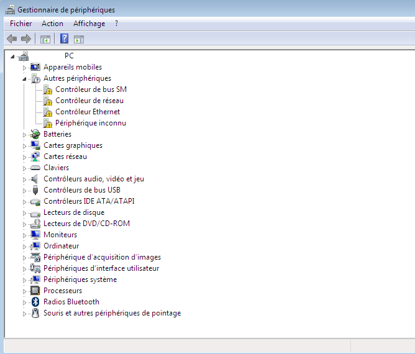The height and width of the screenshot is (354, 415).
Task: Collapse the PC root node
Action: 12,57
